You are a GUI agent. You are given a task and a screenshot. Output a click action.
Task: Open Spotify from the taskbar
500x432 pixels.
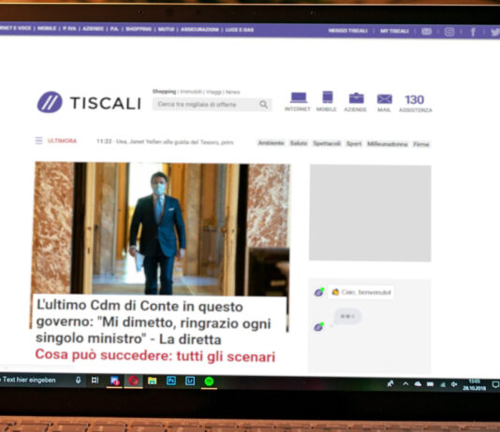coord(209,382)
